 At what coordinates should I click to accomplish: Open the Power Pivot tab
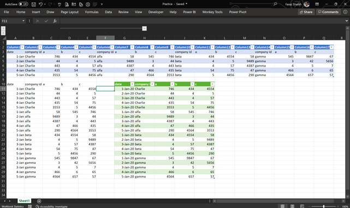point(238,12)
